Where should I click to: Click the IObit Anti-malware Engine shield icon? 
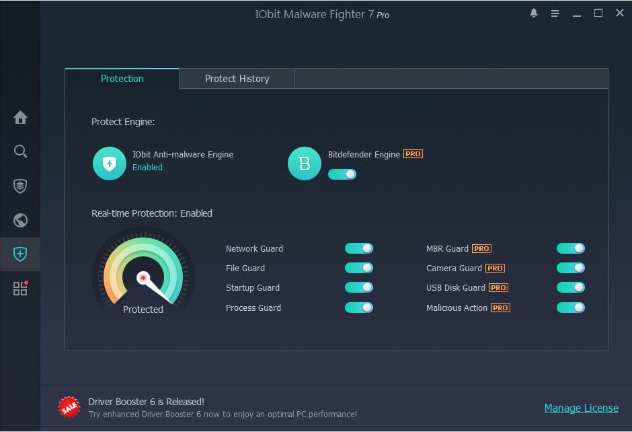point(110,164)
